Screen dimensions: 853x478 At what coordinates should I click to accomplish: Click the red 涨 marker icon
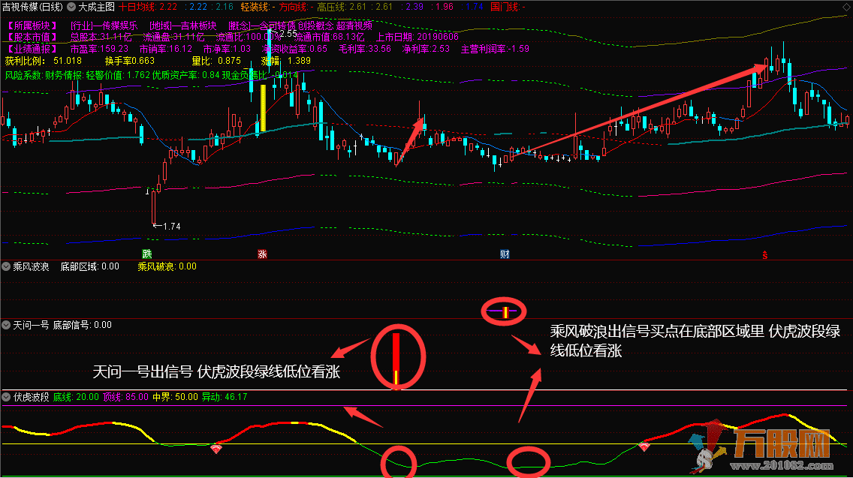pos(262,254)
